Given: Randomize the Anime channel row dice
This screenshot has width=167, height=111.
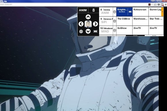Looking at the screenshot, I should click(115, 12).
